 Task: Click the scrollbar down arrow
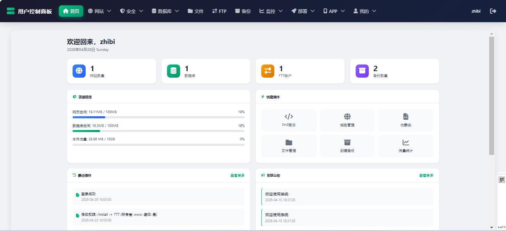[492, 227]
